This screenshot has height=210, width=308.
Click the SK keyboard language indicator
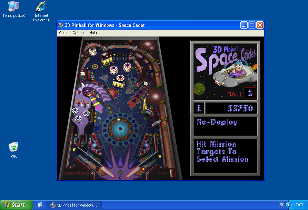pos(282,205)
